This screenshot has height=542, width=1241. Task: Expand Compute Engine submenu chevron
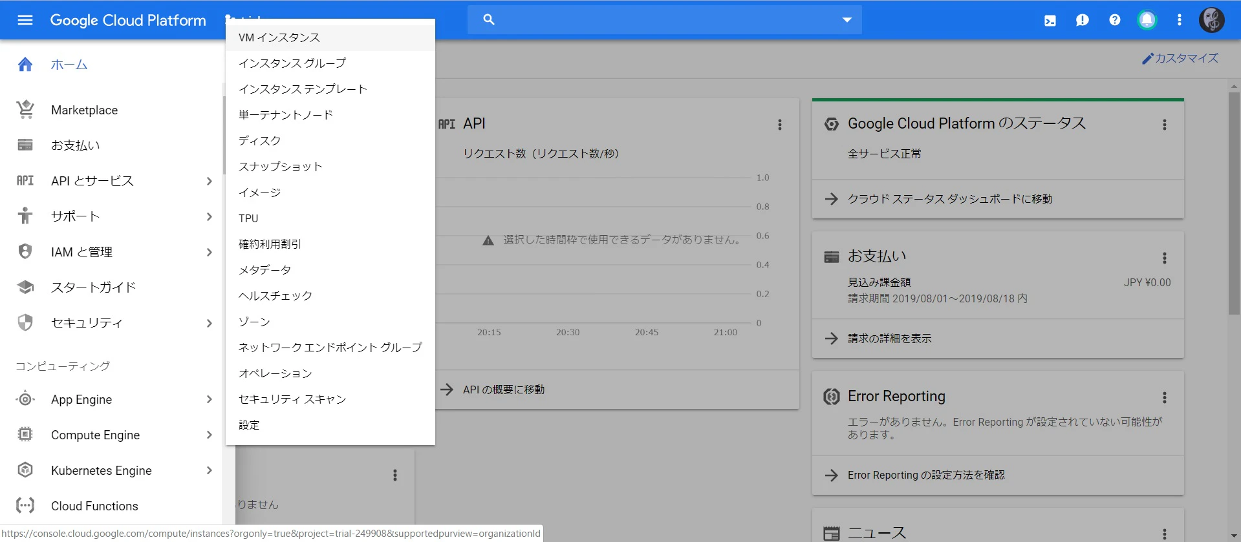[209, 435]
